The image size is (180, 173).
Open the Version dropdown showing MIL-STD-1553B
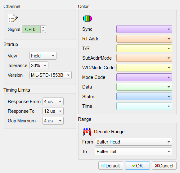pyautogui.click(x=51, y=75)
